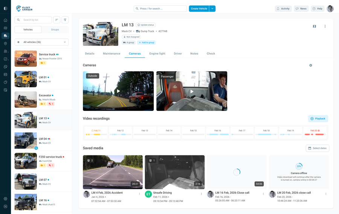
Task: Open Select dates picker
Action: [317, 148]
